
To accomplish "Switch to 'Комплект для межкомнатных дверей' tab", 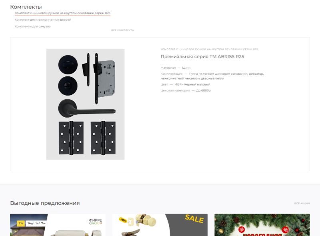I will (x=43, y=20).
